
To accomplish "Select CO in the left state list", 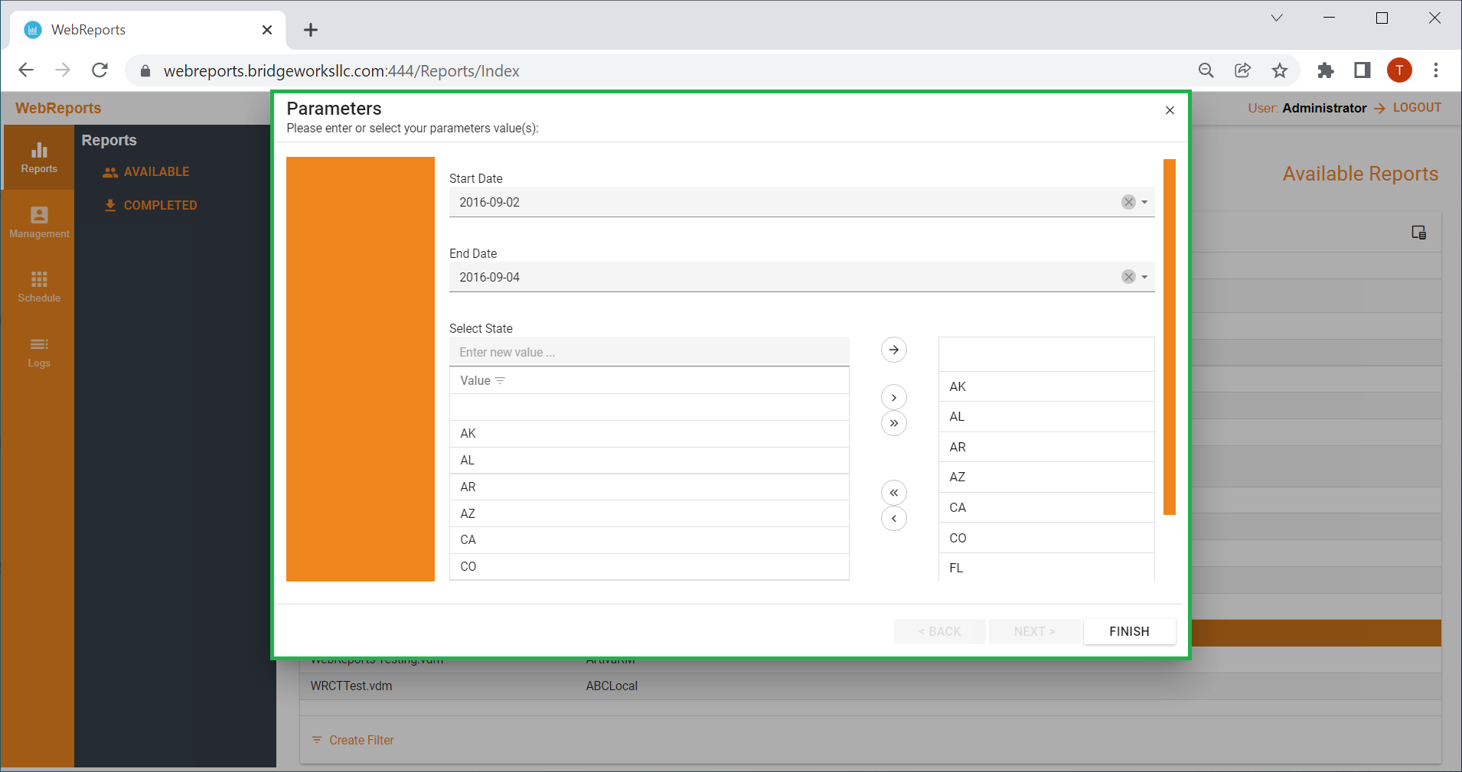I will tap(649, 567).
